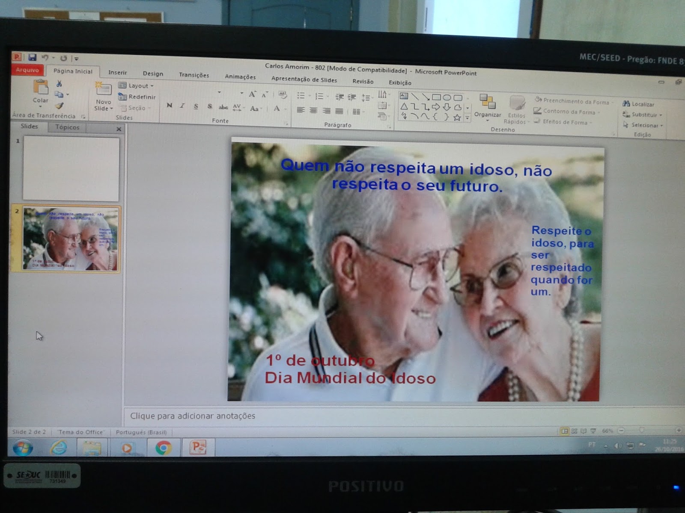This screenshot has height=513, width=685.
Task: Open the Selecionar dropdown
Action: (x=643, y=125)
